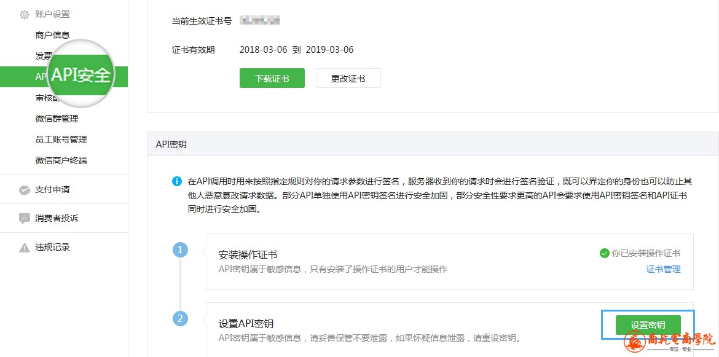Screen dimensions: 719x357
Task: Click the 设置密钥 button
Action: point(648,325)
